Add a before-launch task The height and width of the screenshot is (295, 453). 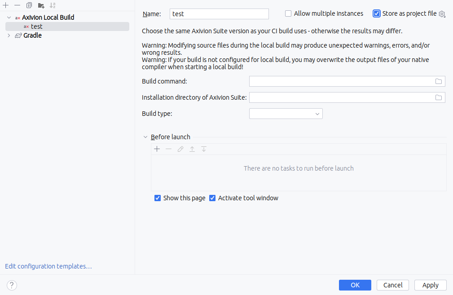[x=157, y=149]
